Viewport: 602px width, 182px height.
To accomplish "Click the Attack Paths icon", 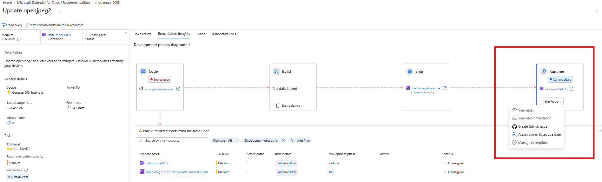I will pos(9,123).
